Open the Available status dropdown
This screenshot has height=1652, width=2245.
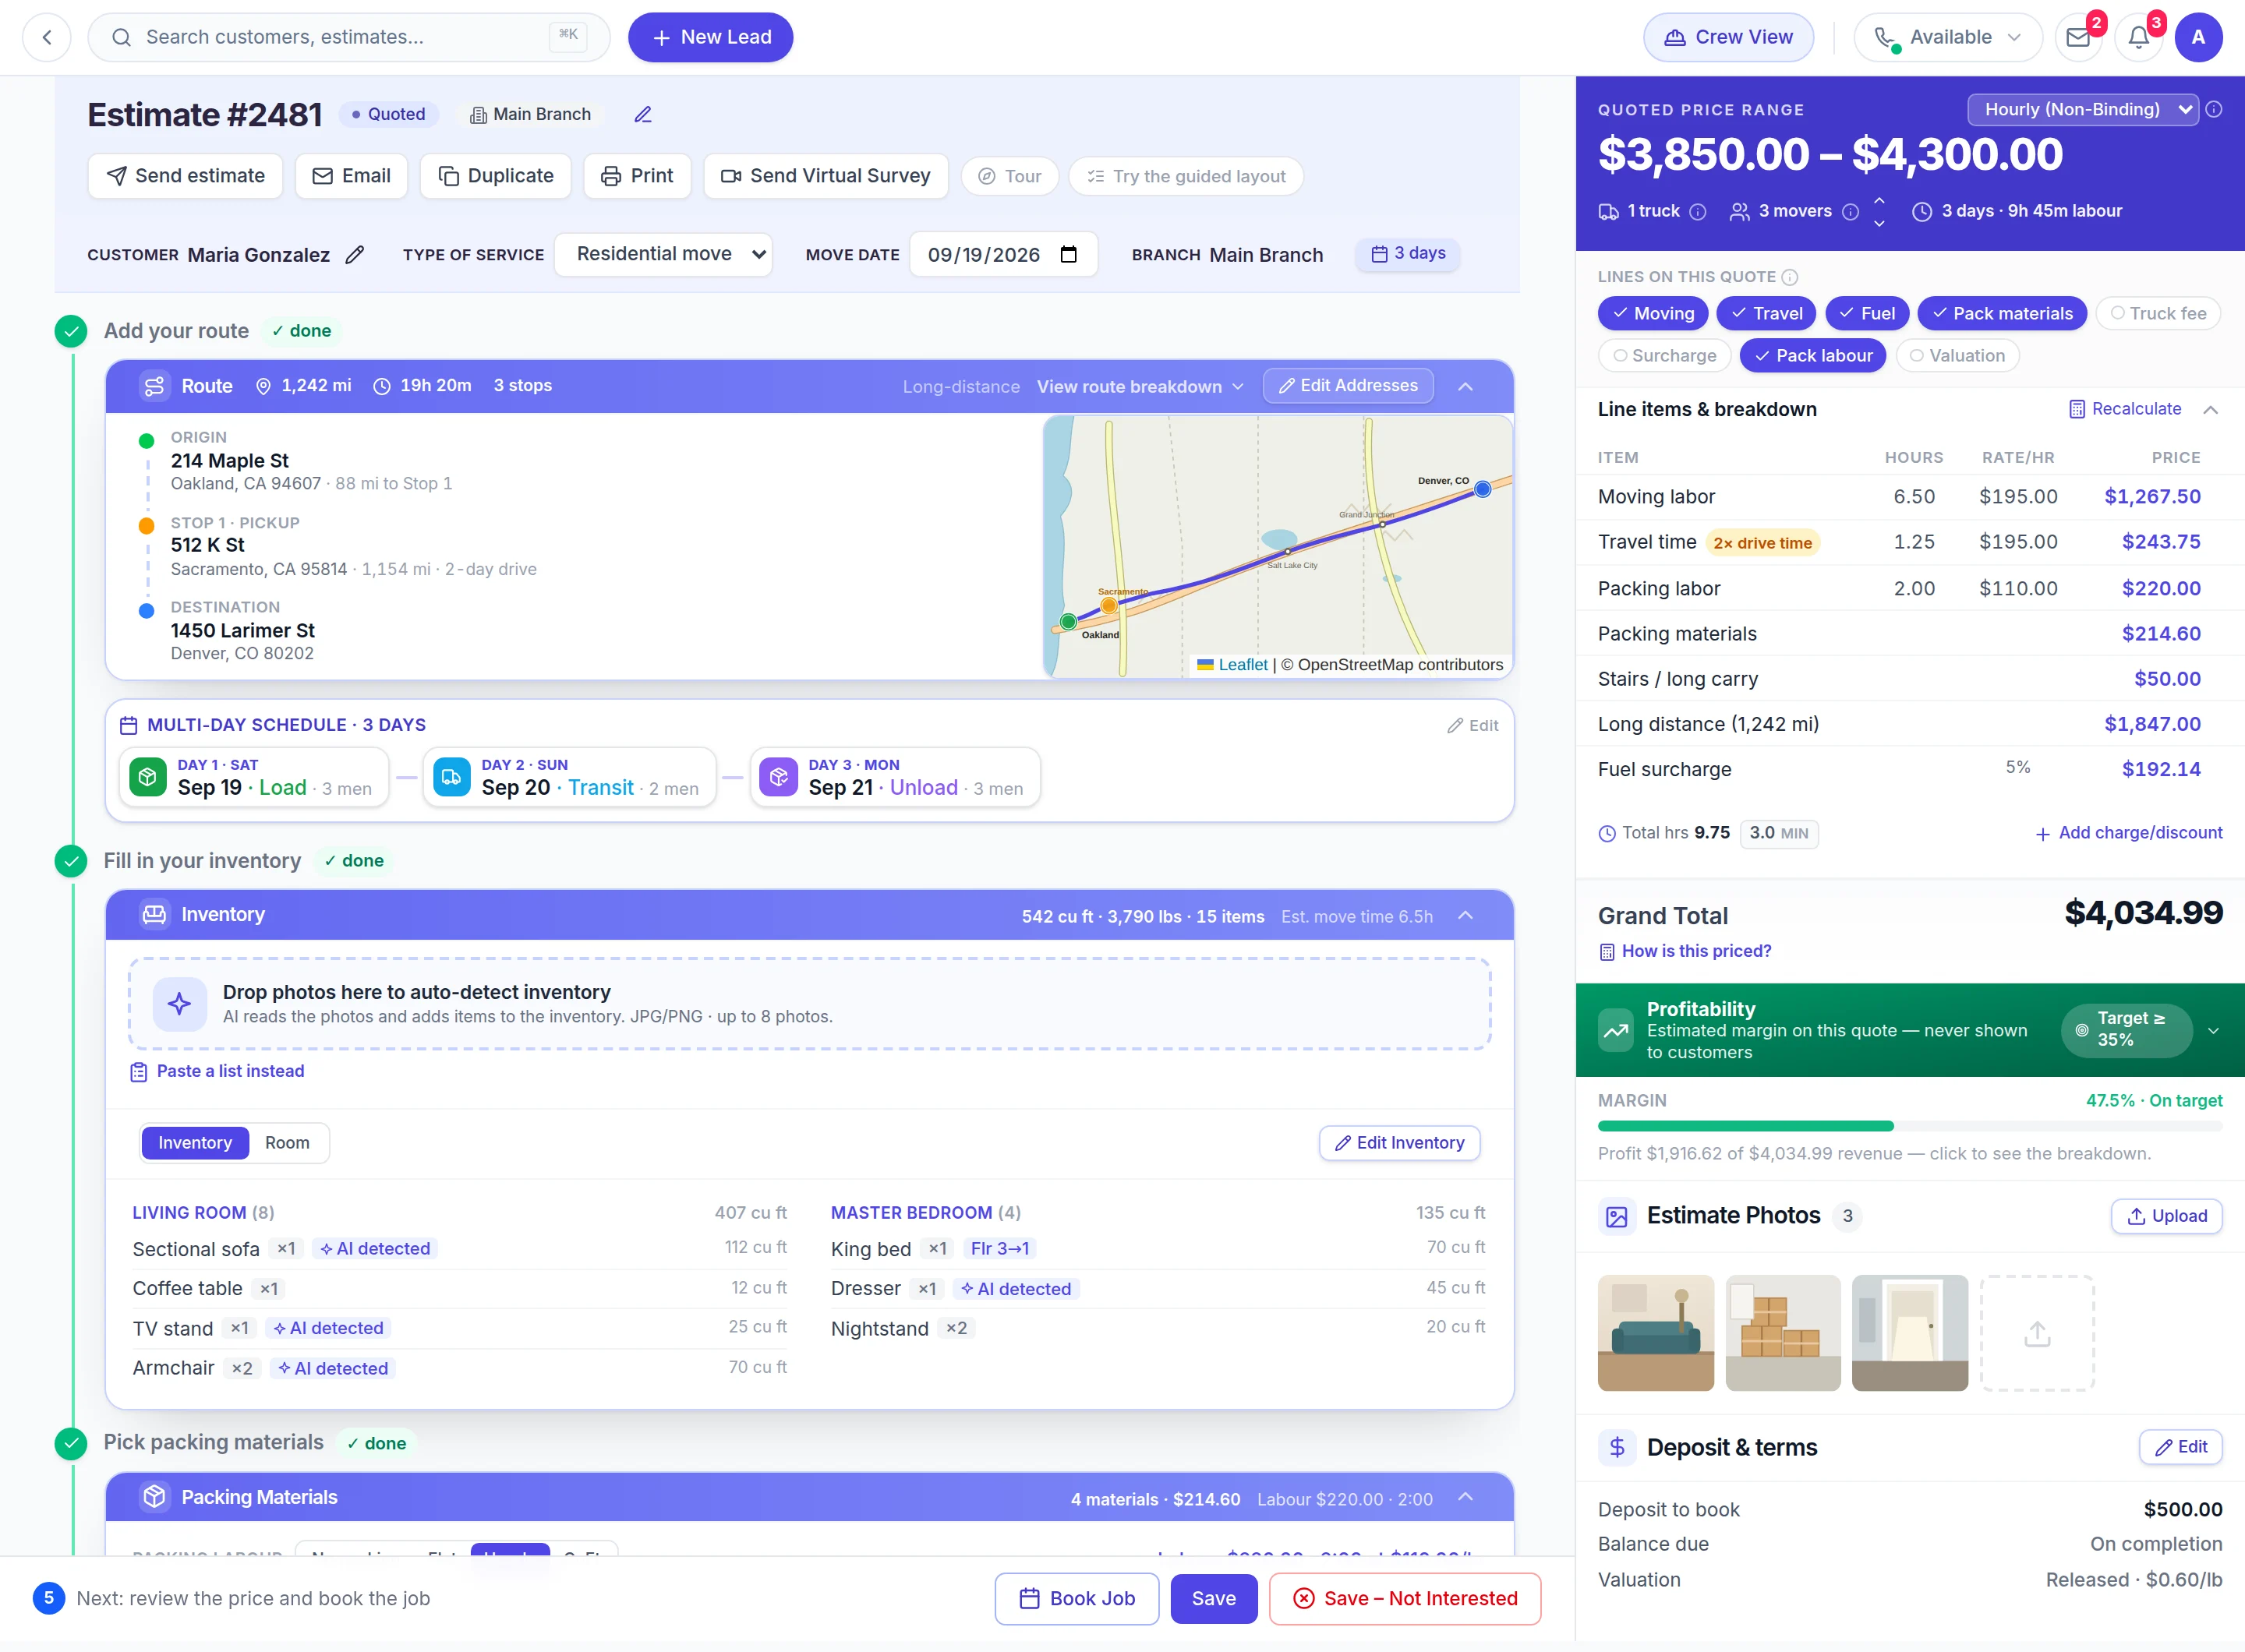click(x=1948, y=37)
